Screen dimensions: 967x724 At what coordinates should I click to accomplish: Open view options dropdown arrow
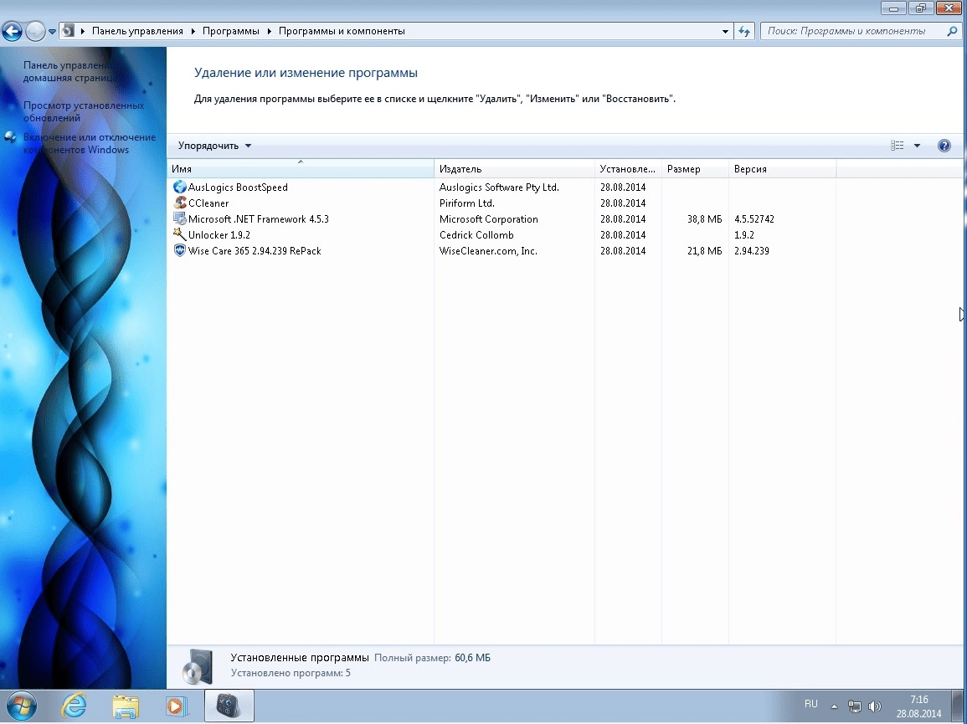(917, 146)
